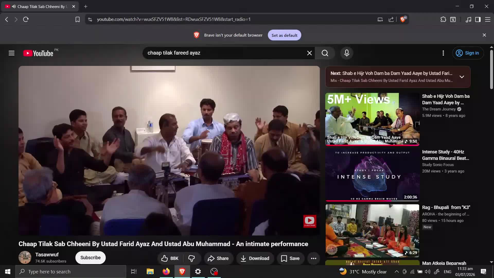Open Settings gear on taskbar

198,272
